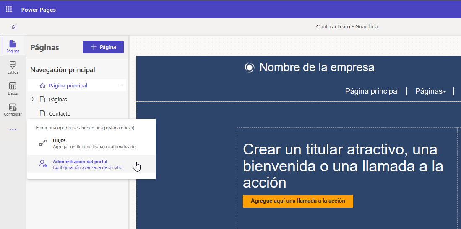Image resolution: width=461 pixels, height=229 pixels.
Task: Click the Flujos flow icon
Action: click(x=43, y=143)
